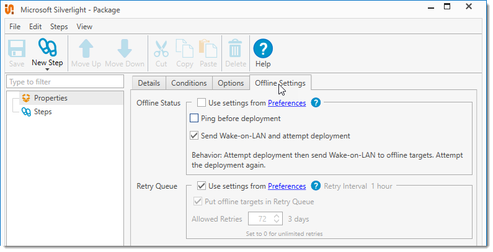Click the Copy icon in toolbar
493x252 pixels.
[184, 49]
